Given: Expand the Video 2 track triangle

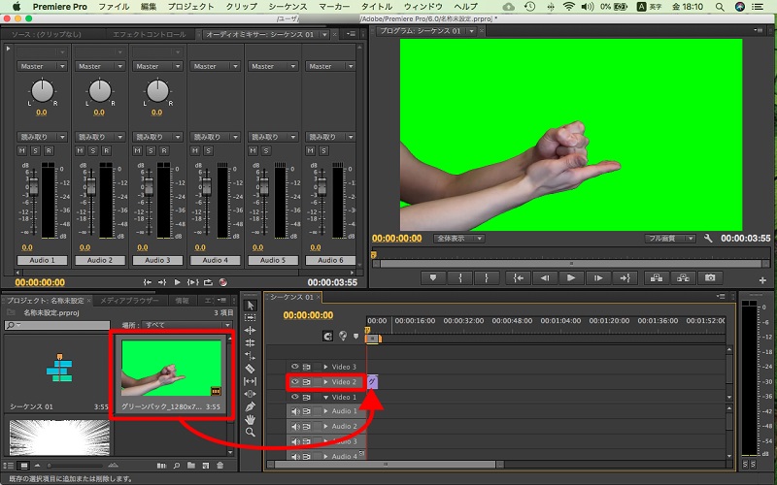Looking at the screenshot, I should [x=326, y=382].
